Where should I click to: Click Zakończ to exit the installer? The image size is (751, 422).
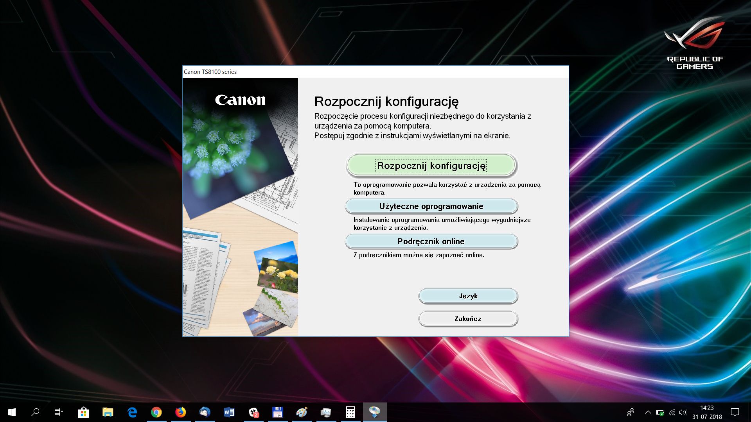[468, 318]
